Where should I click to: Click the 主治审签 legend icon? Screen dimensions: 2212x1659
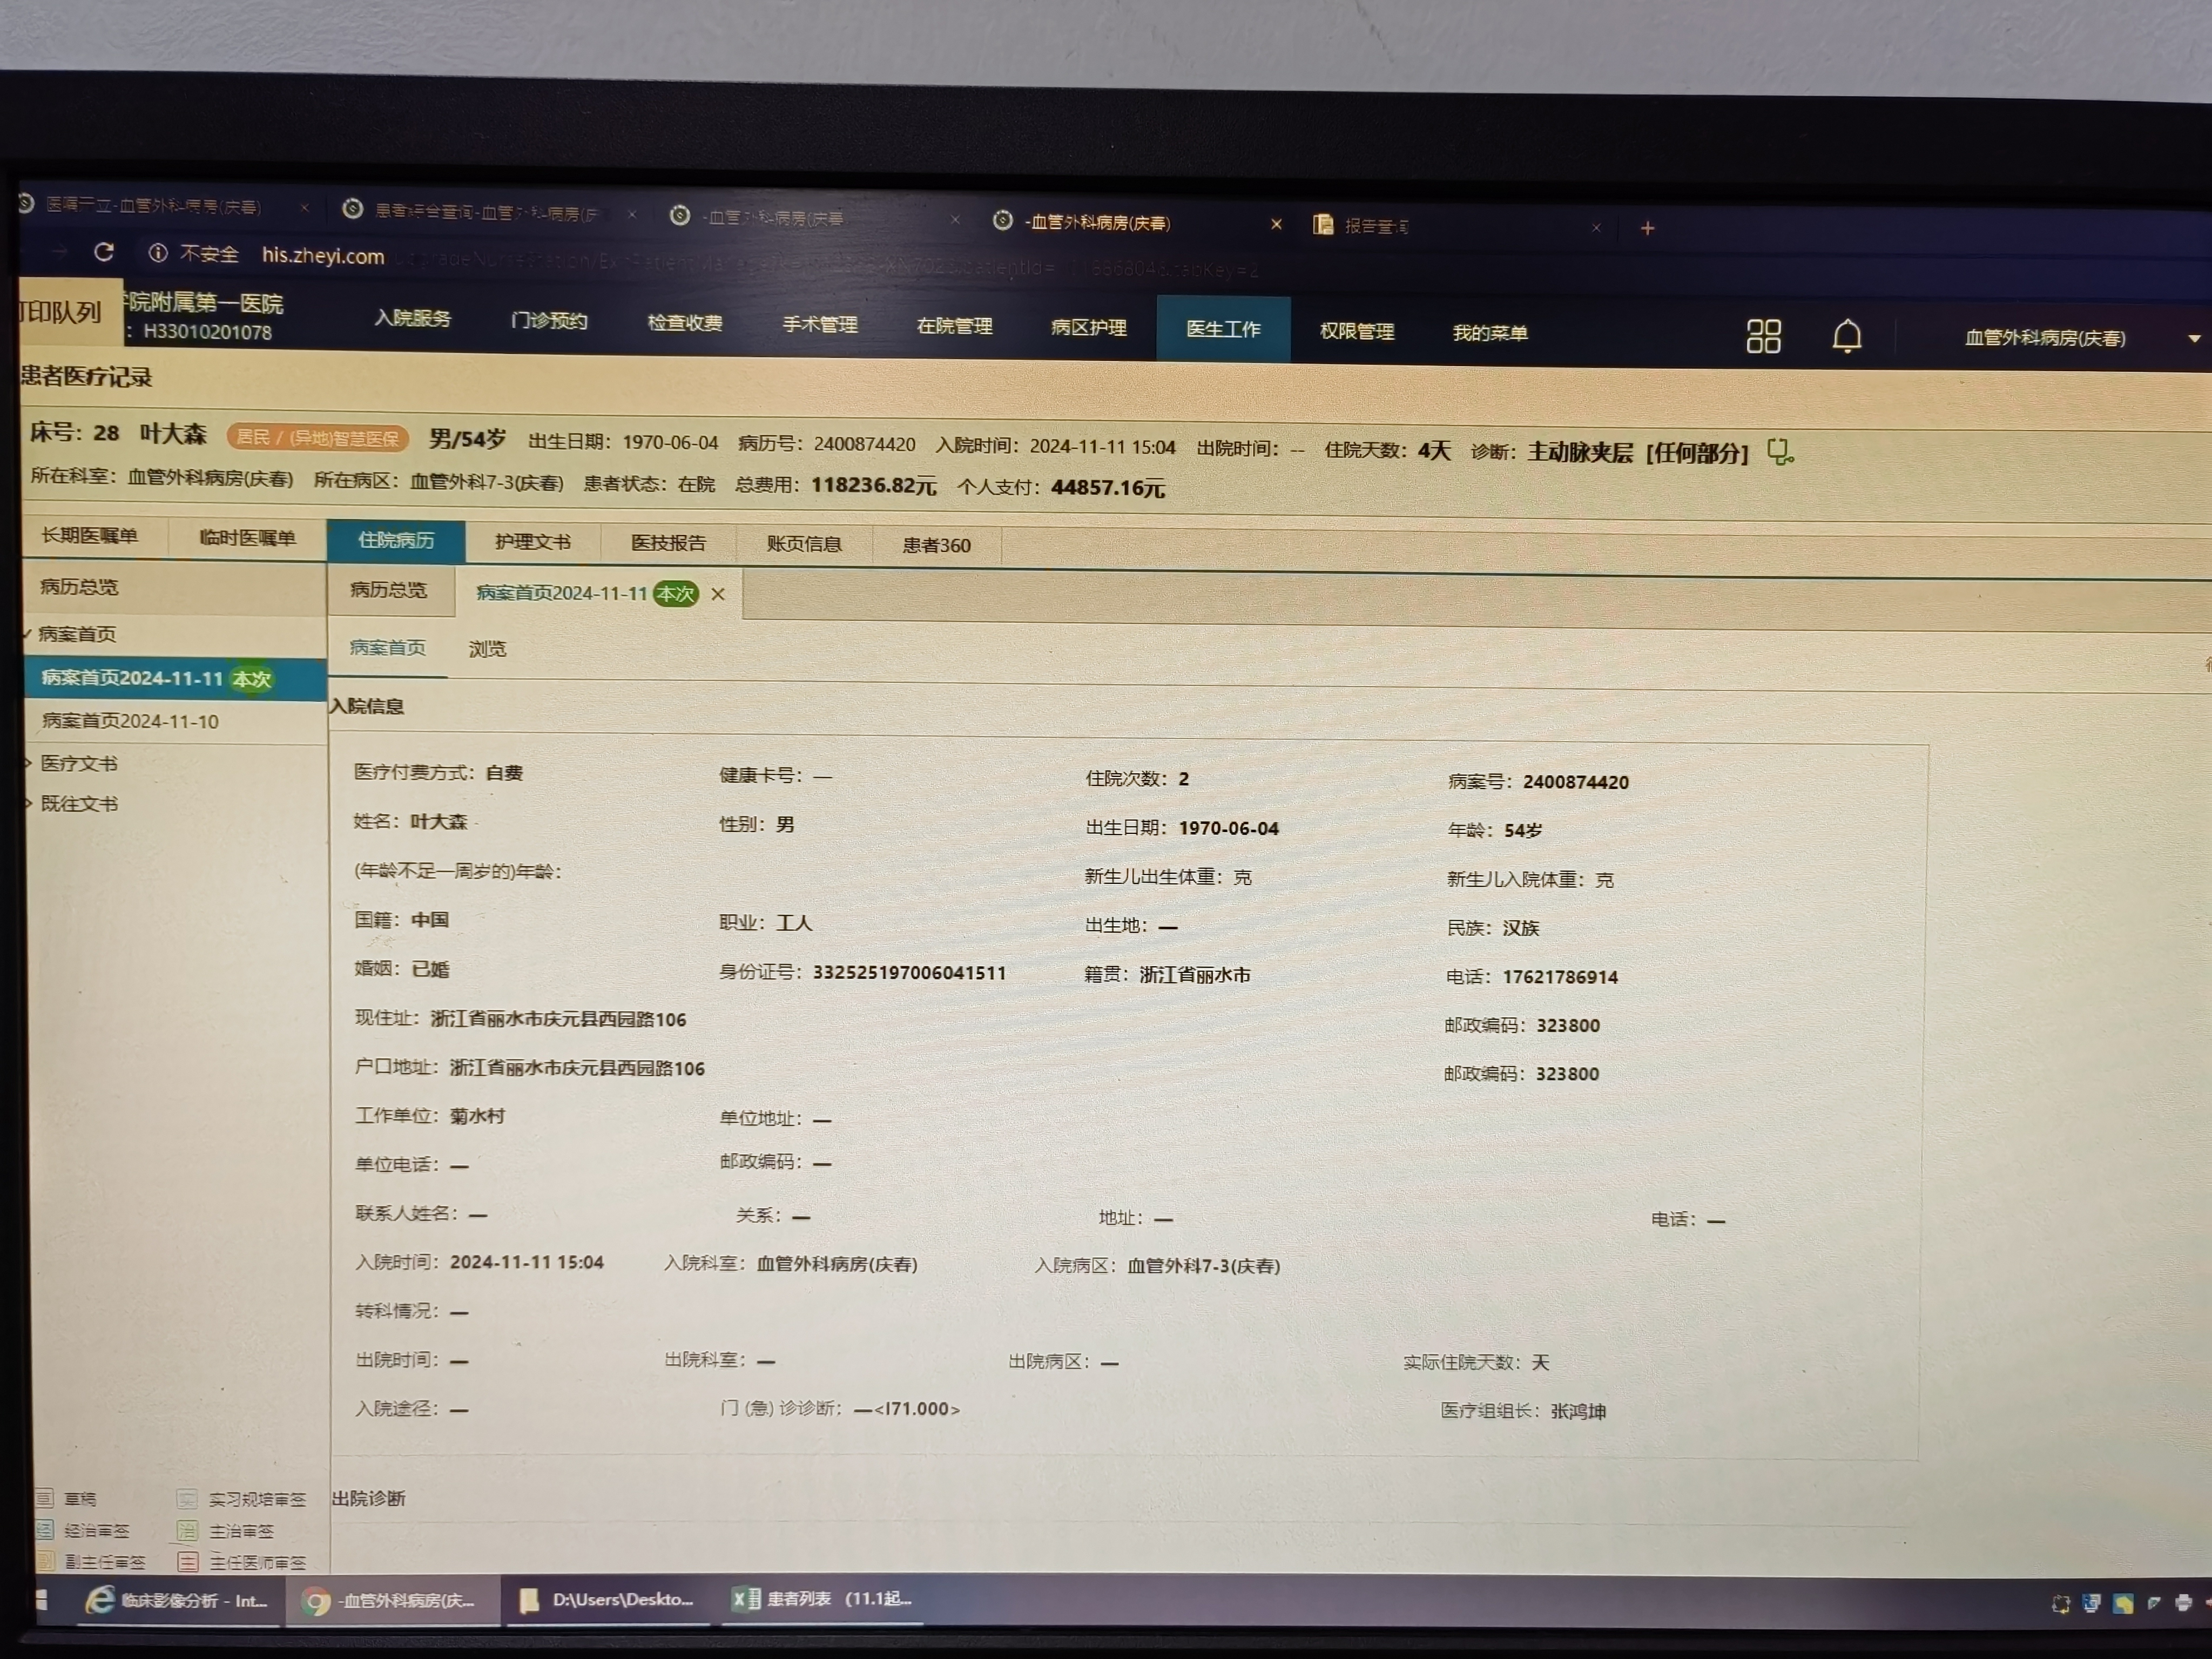(x=187, y=1531)
